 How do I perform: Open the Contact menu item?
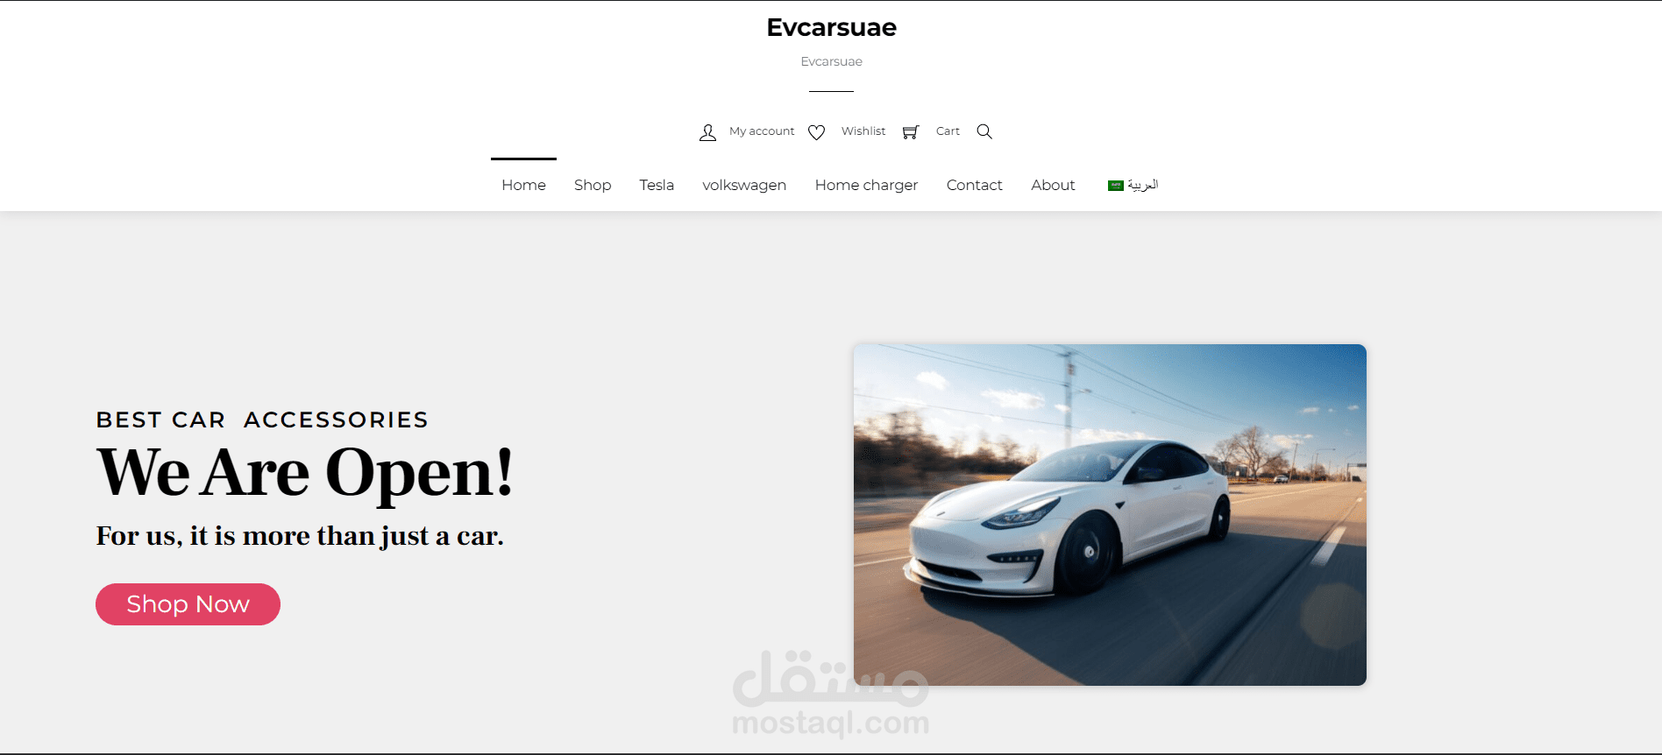[974, 185]
